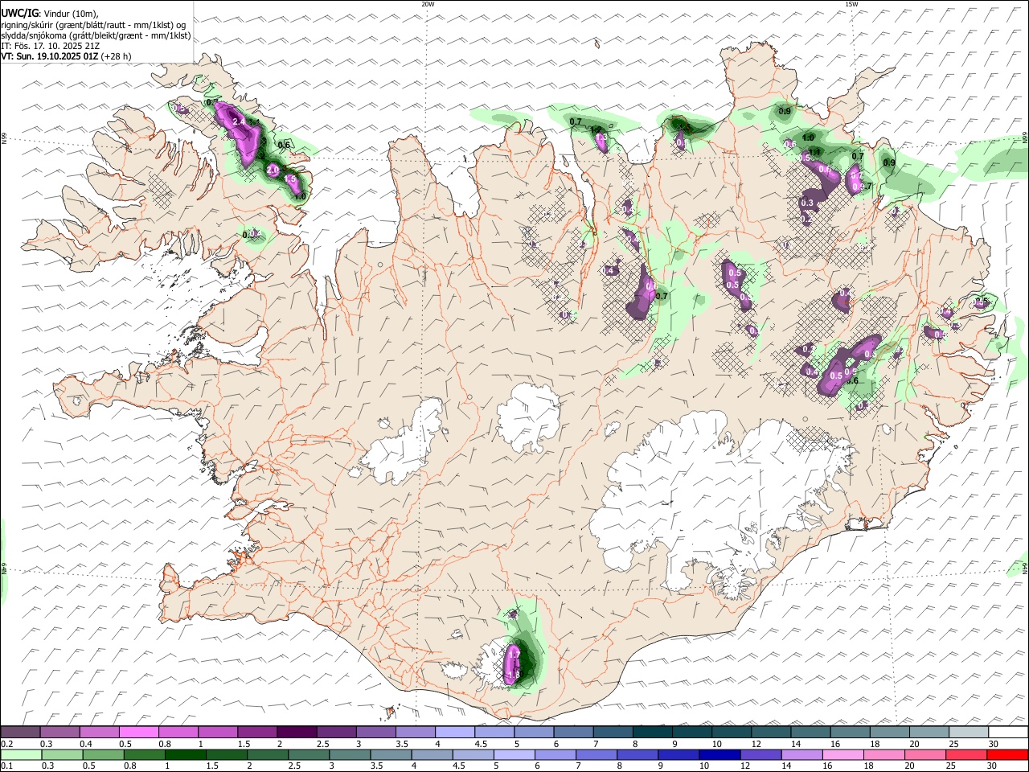The width and height of the screenshot is (1029, 772).
Task: Click the 'slydda/snjókoma' legend description line
Action: (96, 35)
